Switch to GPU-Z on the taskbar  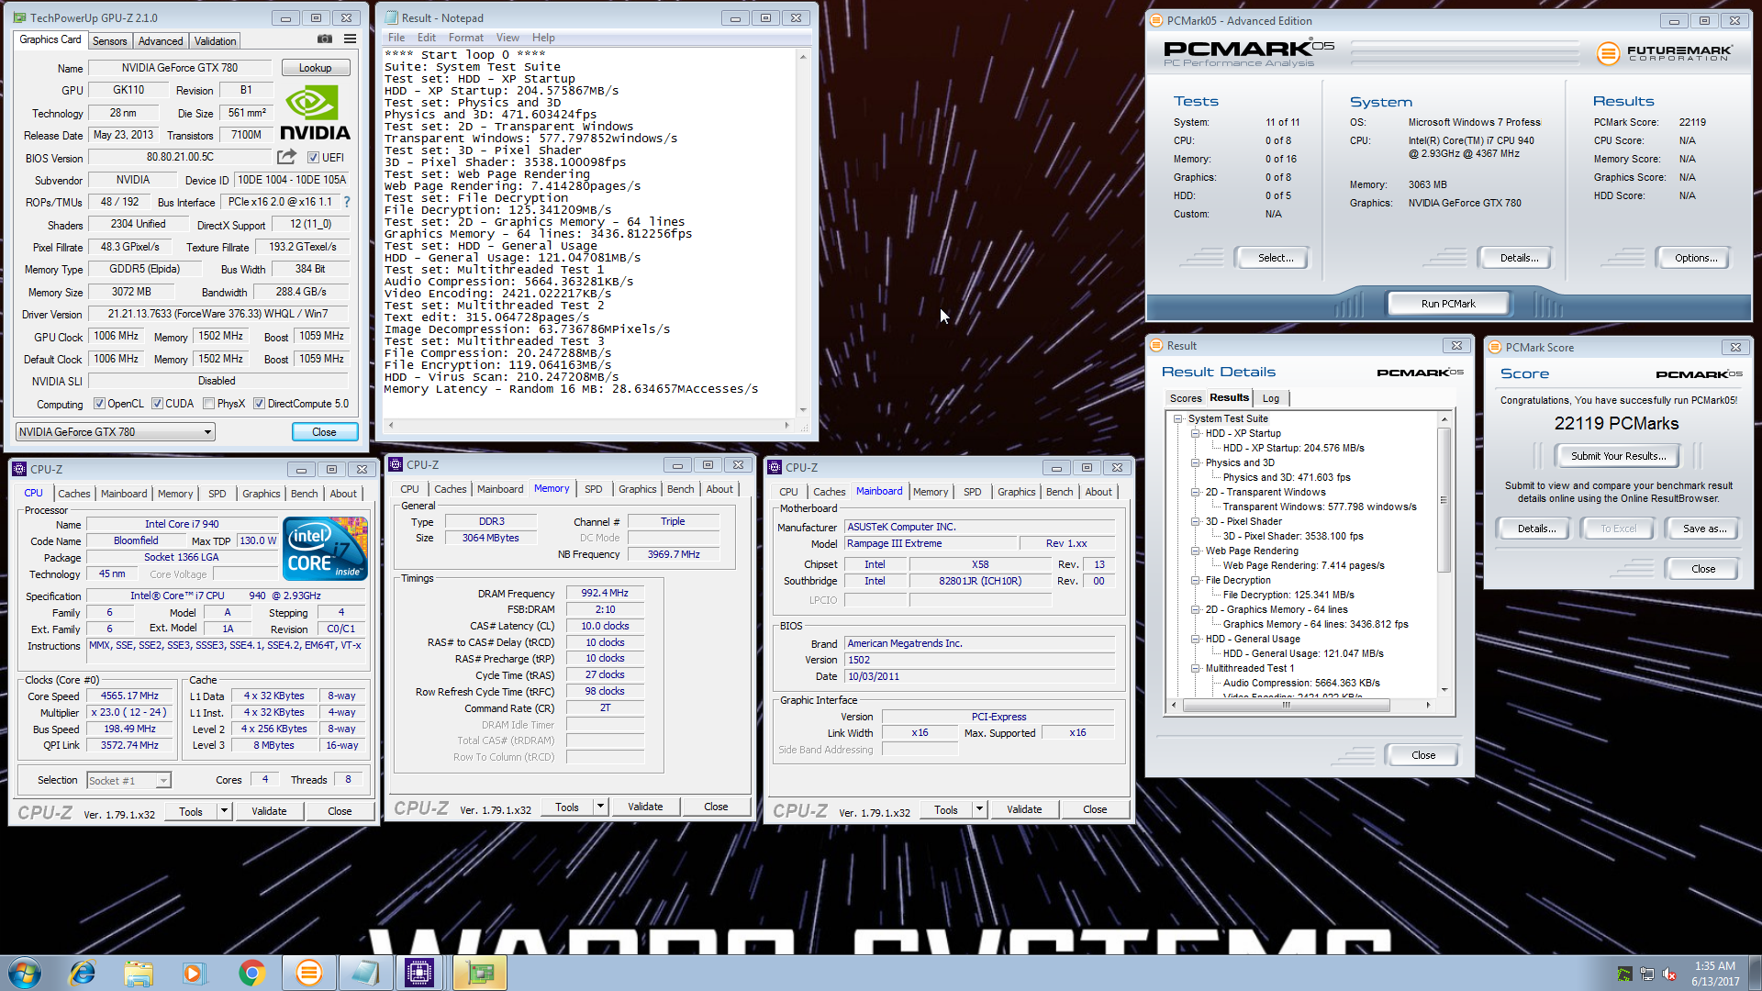pos(480,973)
